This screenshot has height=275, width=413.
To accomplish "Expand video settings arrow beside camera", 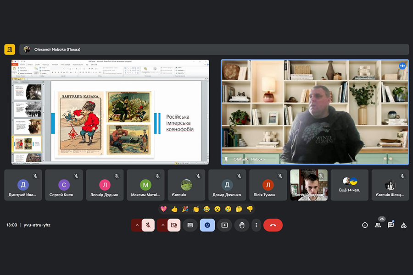I will 162,225.
